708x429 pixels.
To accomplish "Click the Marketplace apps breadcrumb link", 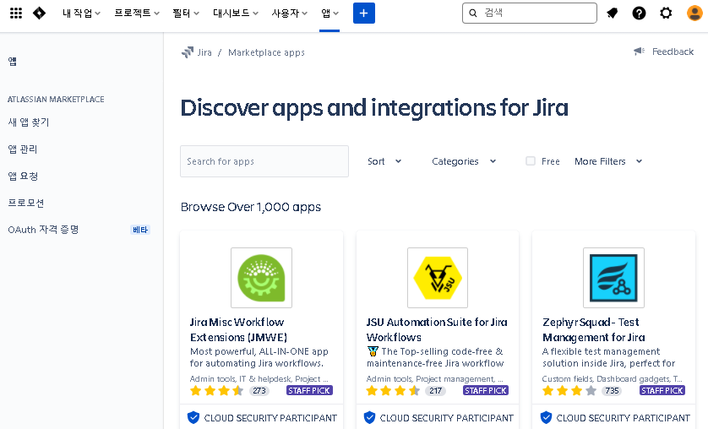I will coord(266,52).
